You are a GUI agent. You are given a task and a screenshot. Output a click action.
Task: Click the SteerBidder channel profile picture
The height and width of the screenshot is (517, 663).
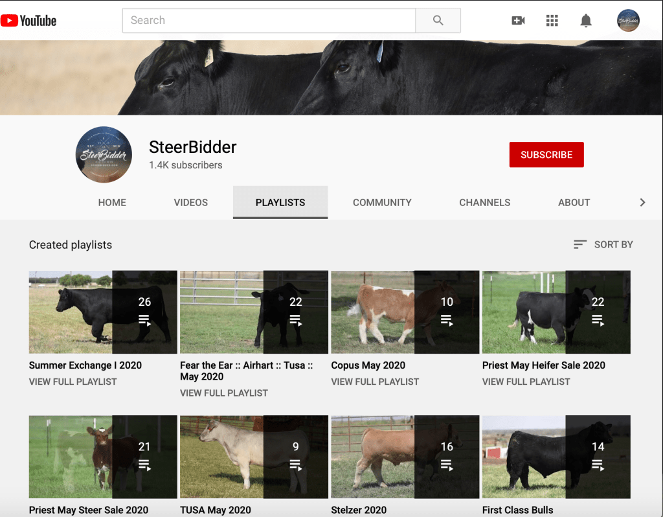[x=104, y=155]
